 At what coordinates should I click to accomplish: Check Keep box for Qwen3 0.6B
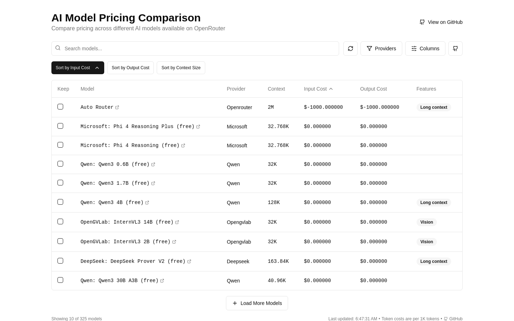tap(60, 164)
